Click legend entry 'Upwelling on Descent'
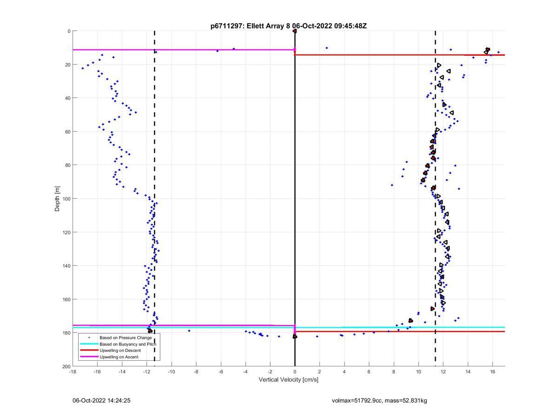Viewport: 558px width, 412px height. 120,351
